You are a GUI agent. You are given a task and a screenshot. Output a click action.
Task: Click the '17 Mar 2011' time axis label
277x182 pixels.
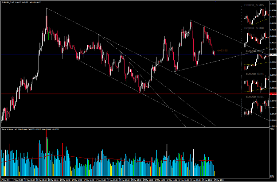[x=6, y=180]
